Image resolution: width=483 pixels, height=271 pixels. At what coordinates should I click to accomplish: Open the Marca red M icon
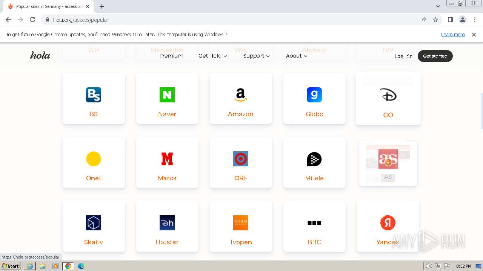click(x=167, y=159)
